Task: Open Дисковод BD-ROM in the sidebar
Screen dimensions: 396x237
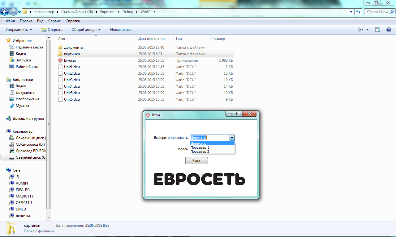Action: [x=31, y=151]
